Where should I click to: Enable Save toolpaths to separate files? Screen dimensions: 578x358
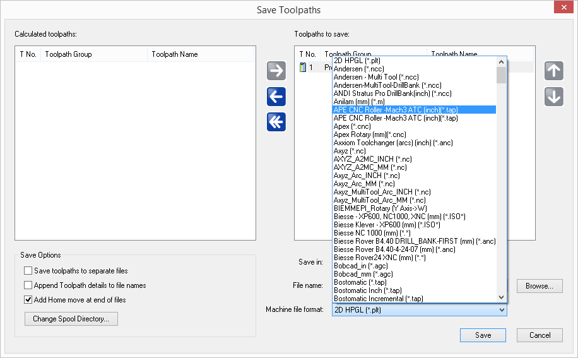point(28,271)
